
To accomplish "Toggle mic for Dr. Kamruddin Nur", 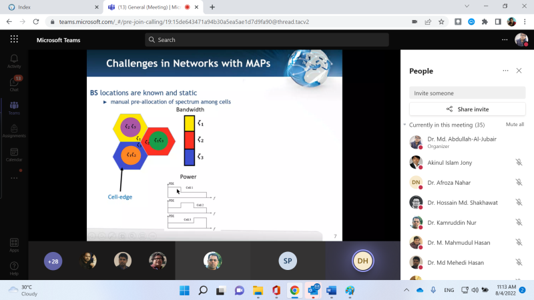I will tap(519, 223).
